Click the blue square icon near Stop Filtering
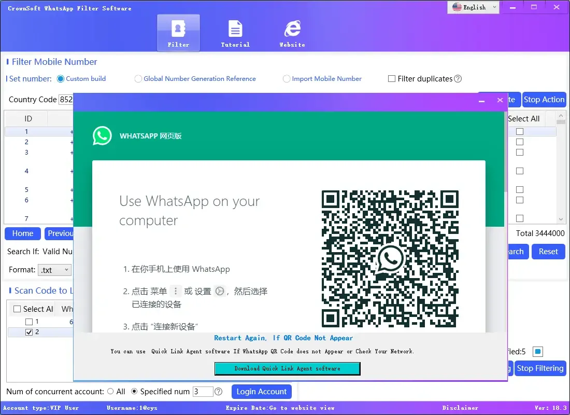 pos(538,352)
